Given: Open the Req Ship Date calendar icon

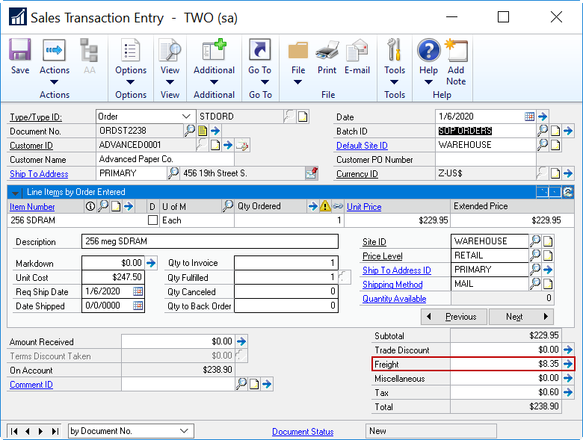Looking at the screenshot, I should (138, 291).
